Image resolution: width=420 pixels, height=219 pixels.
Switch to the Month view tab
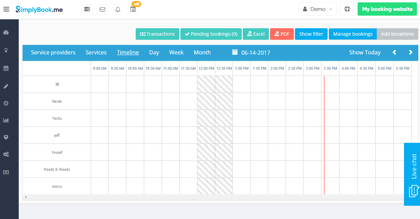(202, 52)
